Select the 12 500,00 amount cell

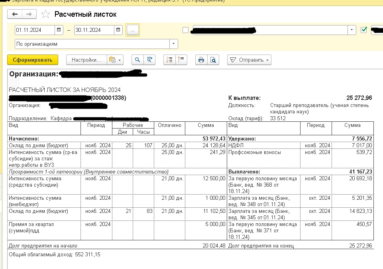tap(214, 178)
